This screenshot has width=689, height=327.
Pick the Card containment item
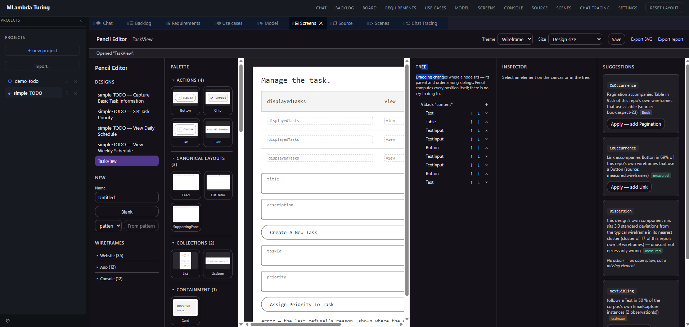tap(185, 311)
